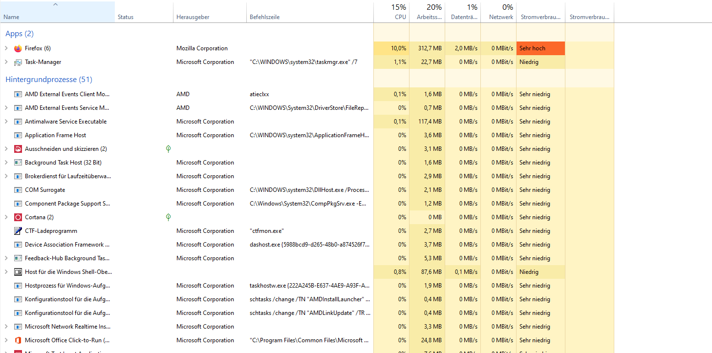Click the 'atieclxx' command line cell

(259, 94)
